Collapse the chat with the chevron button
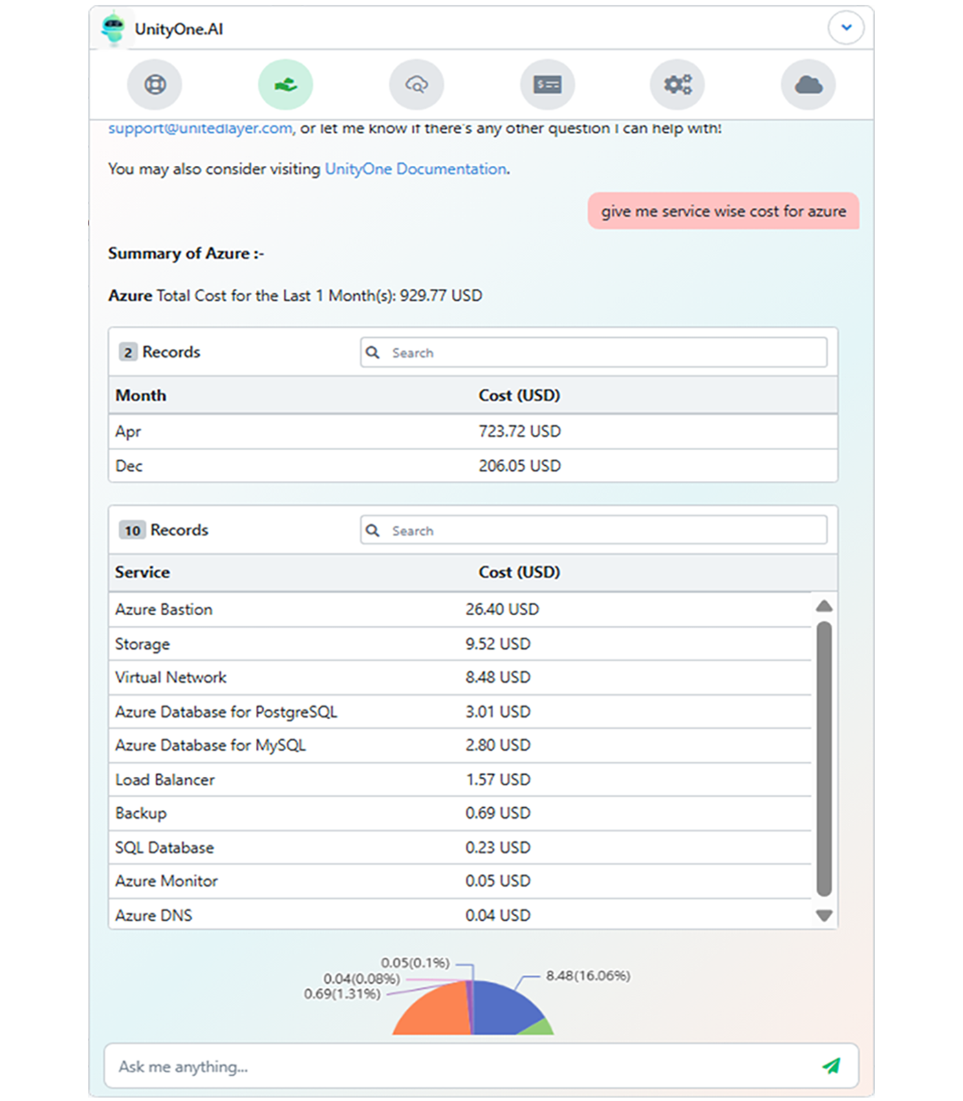This screenshot has width=963, height=1101. point(846,28)
